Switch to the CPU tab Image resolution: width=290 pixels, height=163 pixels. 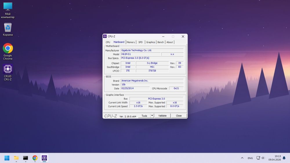[x=108, y=42]
